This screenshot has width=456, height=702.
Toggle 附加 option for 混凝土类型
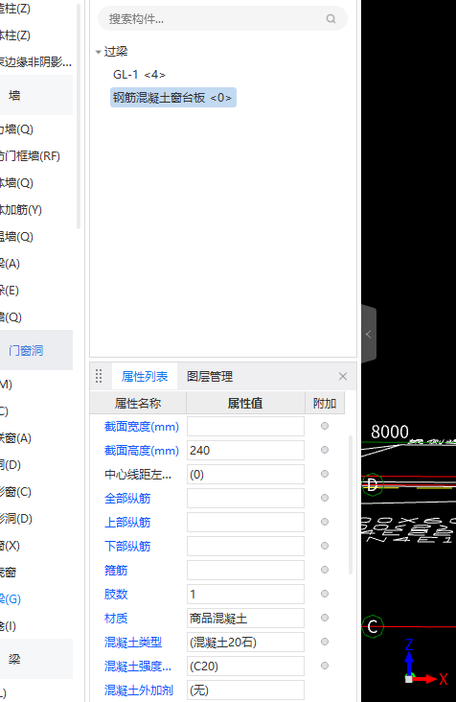[325, 642]
